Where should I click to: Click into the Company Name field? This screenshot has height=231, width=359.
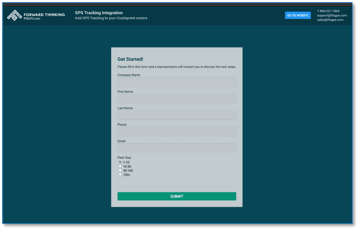click(177, 82)
